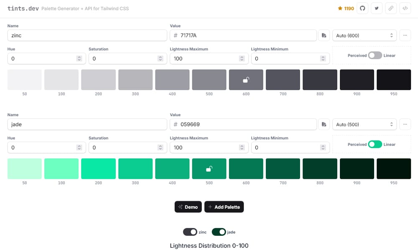Open the more options (...) menu for jade
Image resolution: width=418 pixels, height=250 pixels.
pyautogui.click(x=405, y=124)
